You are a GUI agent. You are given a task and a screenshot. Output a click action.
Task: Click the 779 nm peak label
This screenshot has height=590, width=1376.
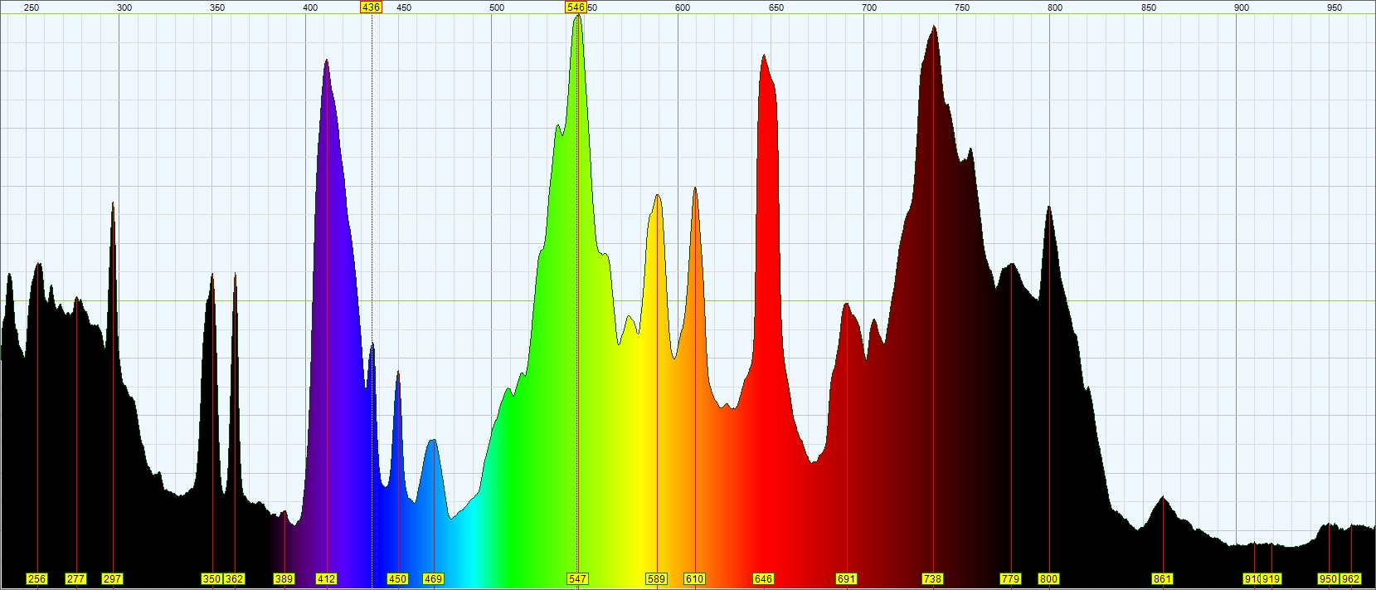click(x=1010, y=579)
